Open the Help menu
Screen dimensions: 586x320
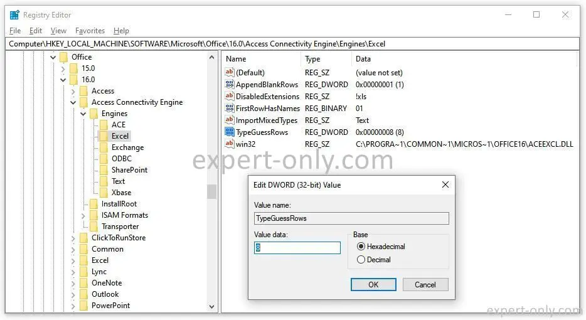(121, 31)
